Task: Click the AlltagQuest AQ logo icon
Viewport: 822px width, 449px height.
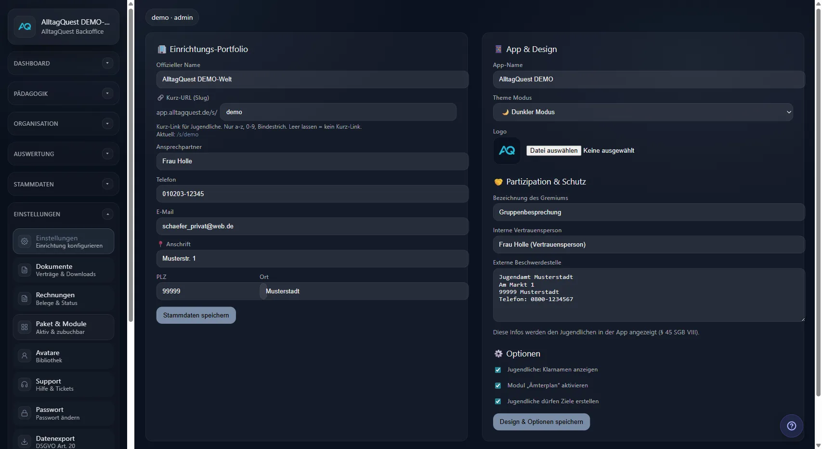Action: click(x=25, y=27)
